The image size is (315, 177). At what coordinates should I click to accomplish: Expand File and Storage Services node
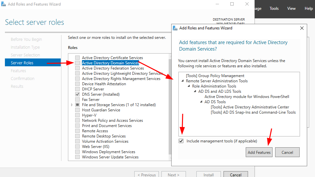pyautogui.click(x=72, y=105)
